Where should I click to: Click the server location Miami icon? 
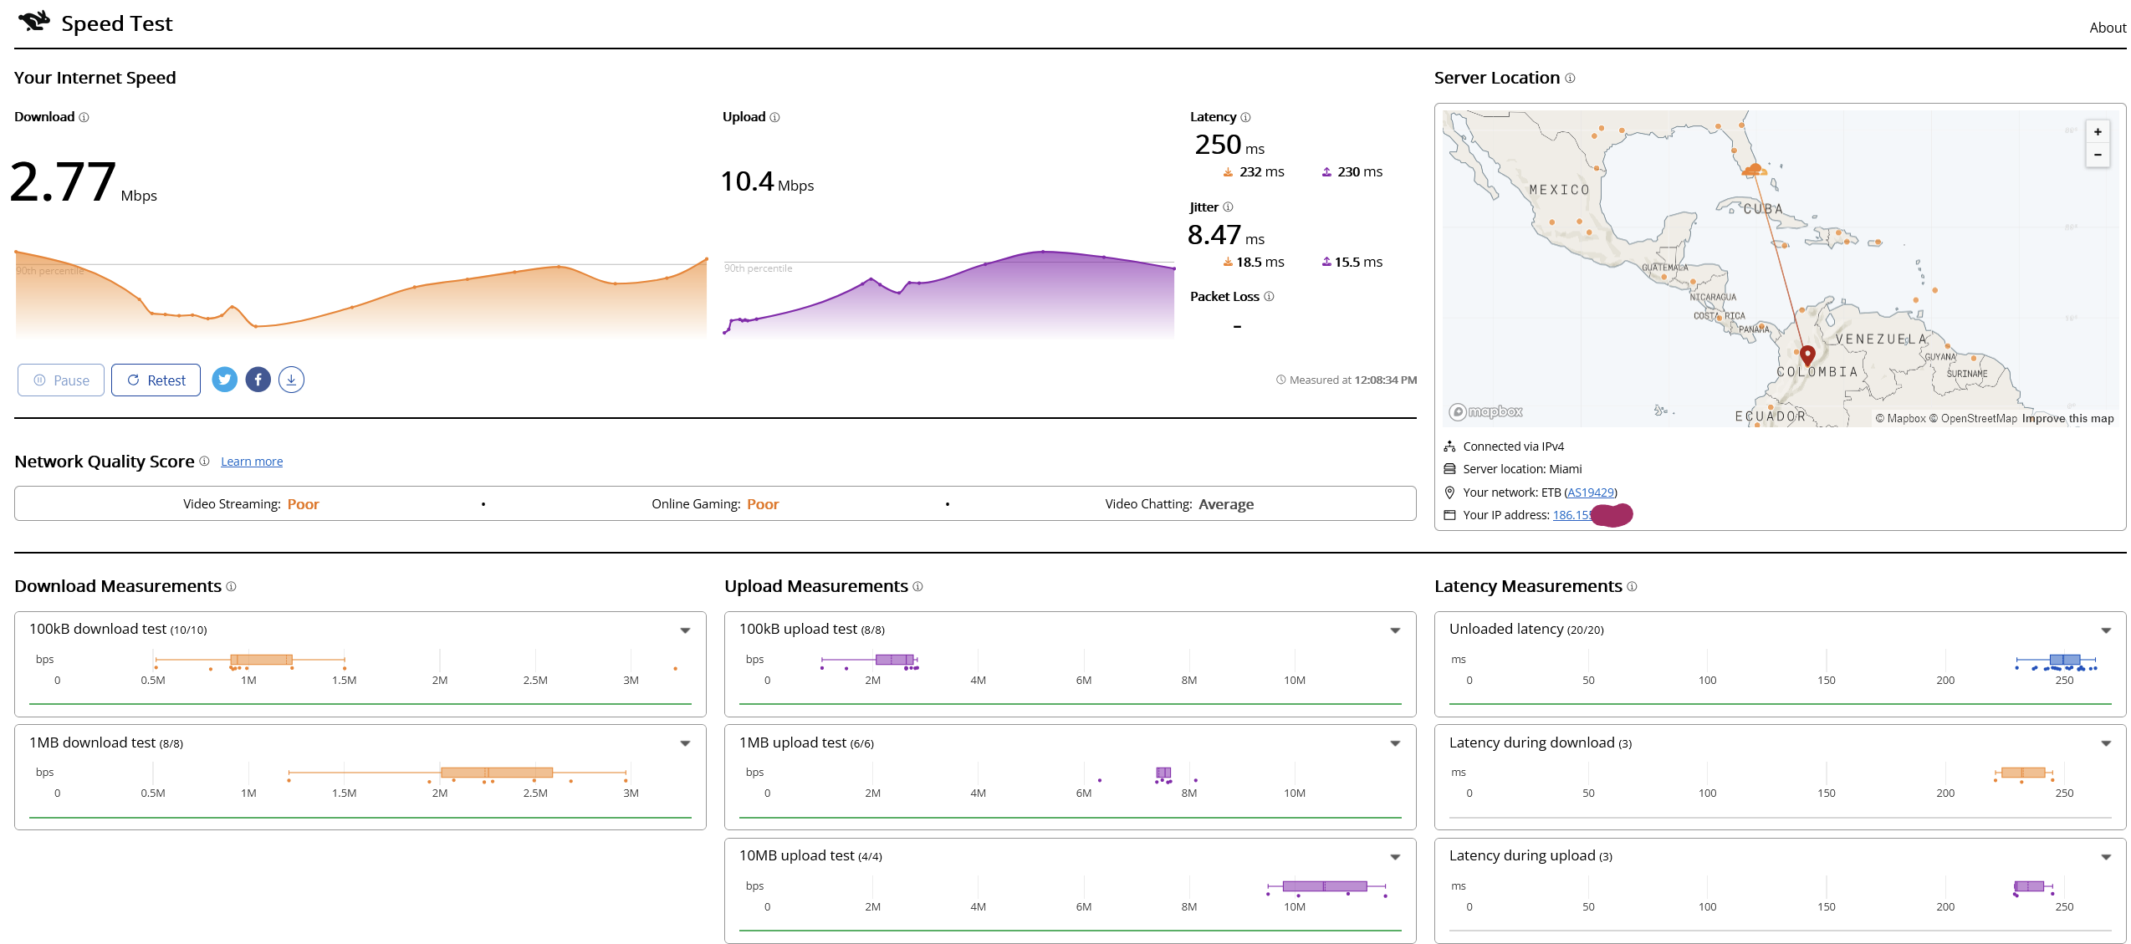(1449, 469)
